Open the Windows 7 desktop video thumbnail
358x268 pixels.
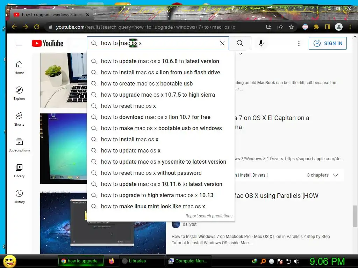(x=64, y=149)
